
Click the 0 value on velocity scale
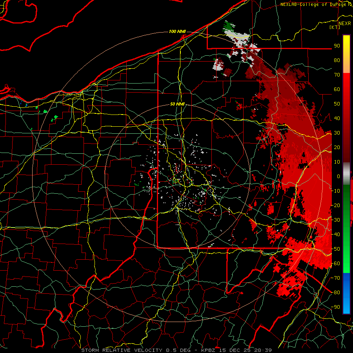pos(338,176)
